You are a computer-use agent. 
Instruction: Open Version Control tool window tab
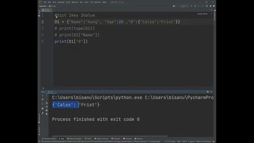[x=49, y=139]
